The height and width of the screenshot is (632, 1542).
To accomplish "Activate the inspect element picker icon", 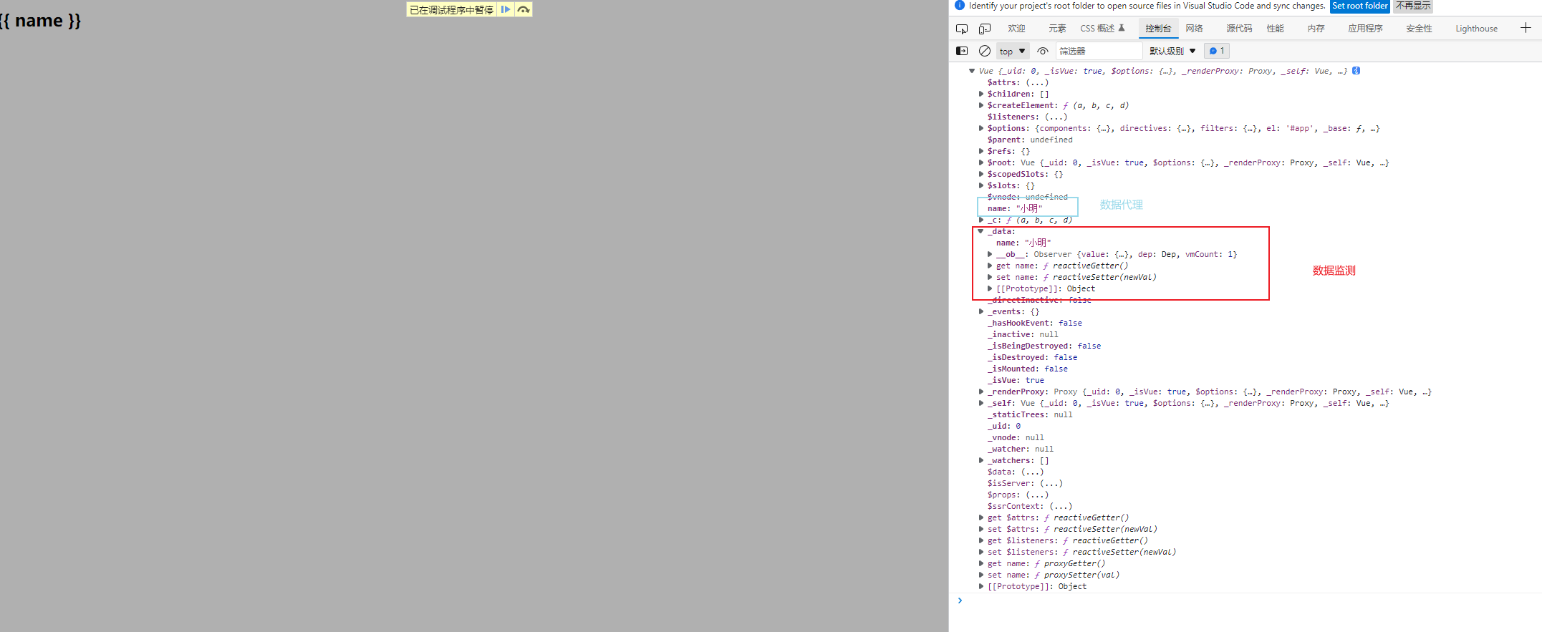I will (962, 29).
